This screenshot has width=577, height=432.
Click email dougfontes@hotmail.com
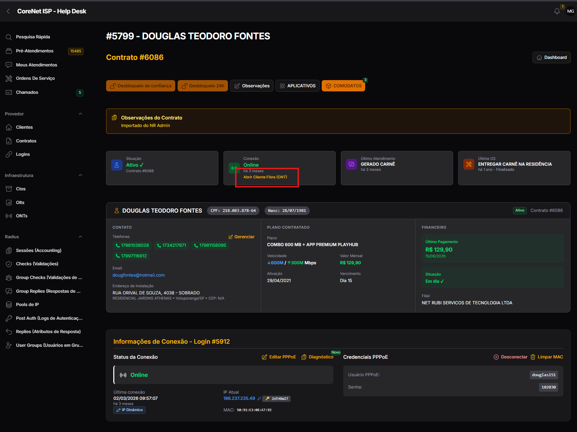coord(139,275)
